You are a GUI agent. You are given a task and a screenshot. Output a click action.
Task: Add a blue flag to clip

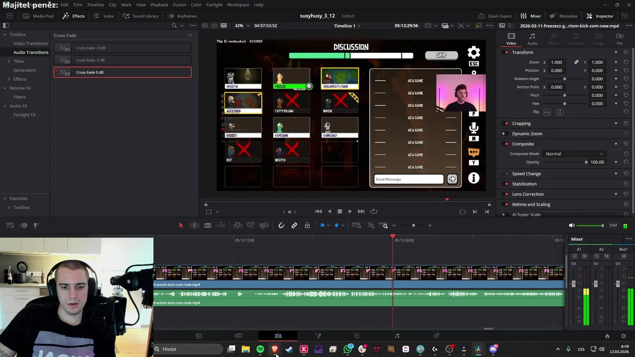[322, 226]
